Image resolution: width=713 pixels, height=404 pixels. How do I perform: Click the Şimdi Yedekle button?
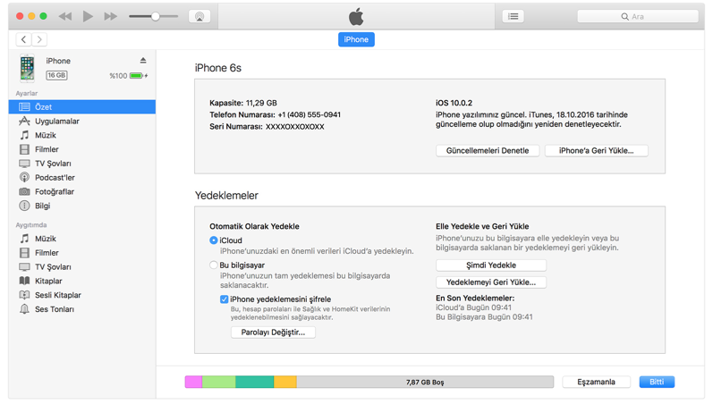click(x=491, y=265)
